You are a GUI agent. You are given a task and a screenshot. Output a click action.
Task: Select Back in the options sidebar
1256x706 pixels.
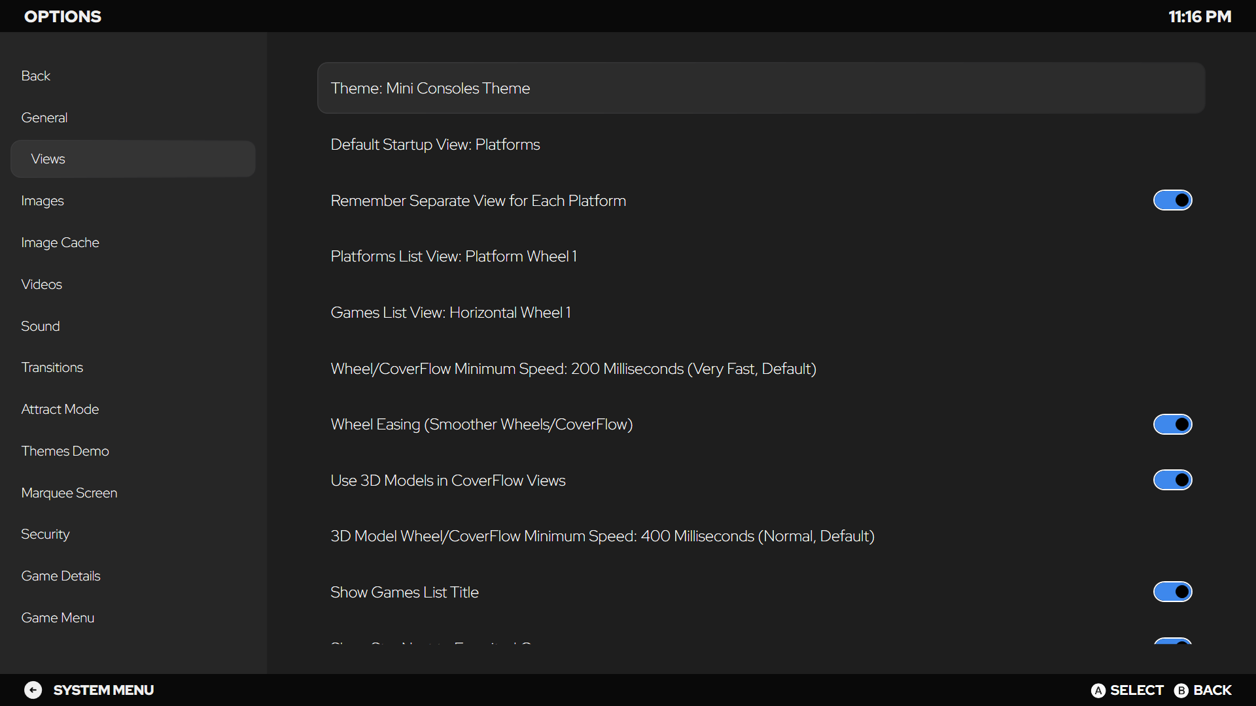133,76
